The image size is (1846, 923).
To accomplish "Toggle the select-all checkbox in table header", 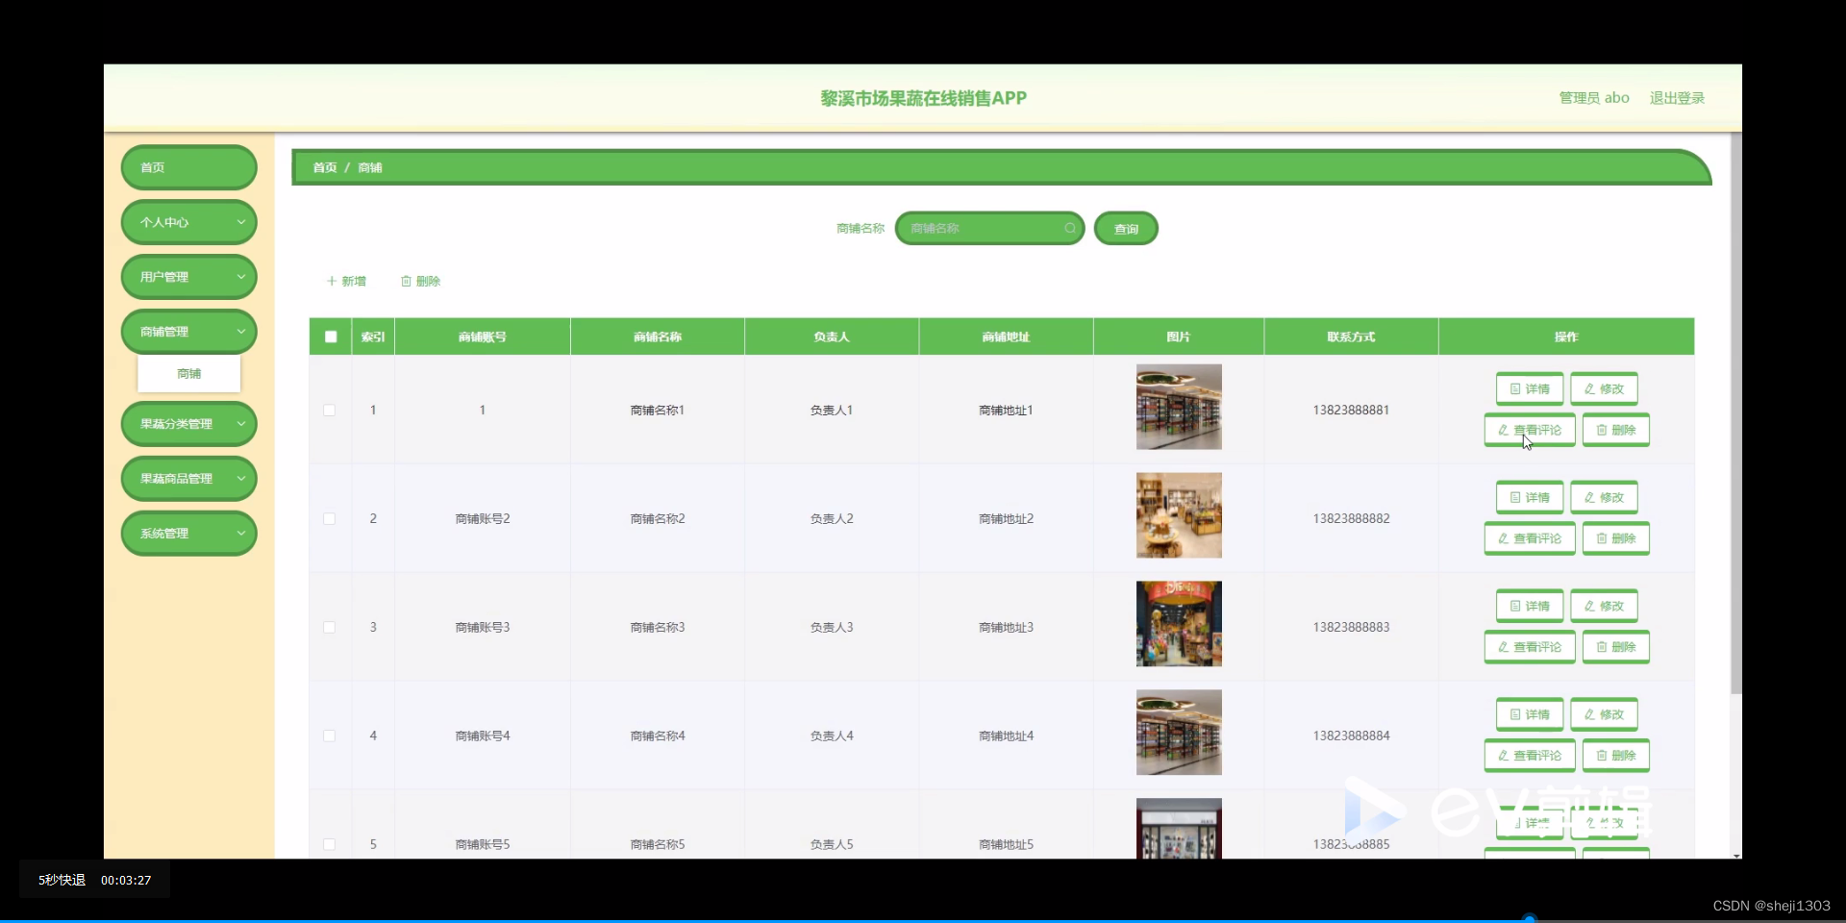I will 330,337.
